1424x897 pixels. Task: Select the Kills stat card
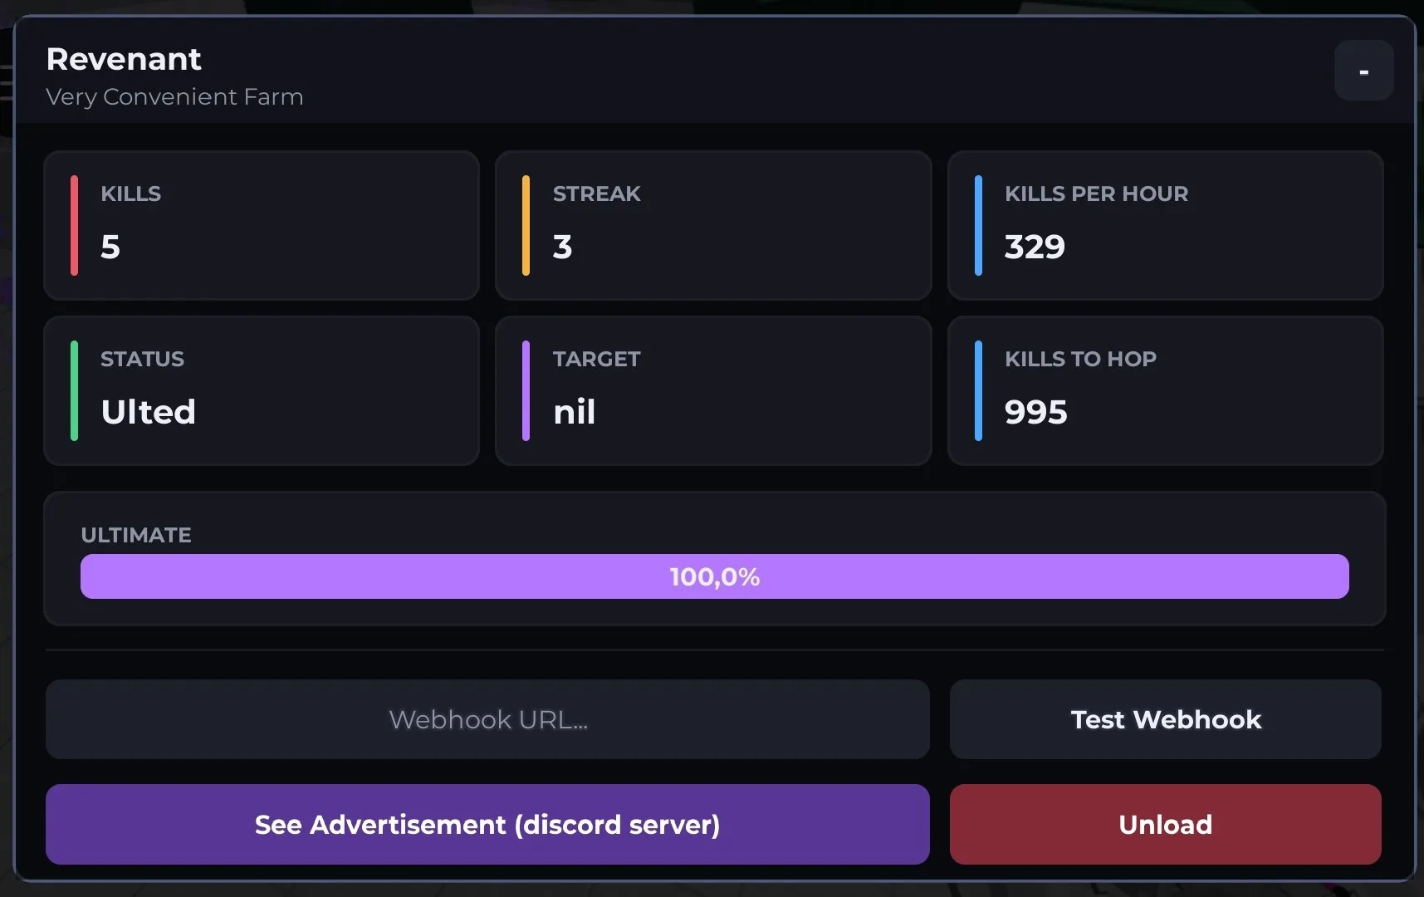pyautogui.click(x=262, y=225)
